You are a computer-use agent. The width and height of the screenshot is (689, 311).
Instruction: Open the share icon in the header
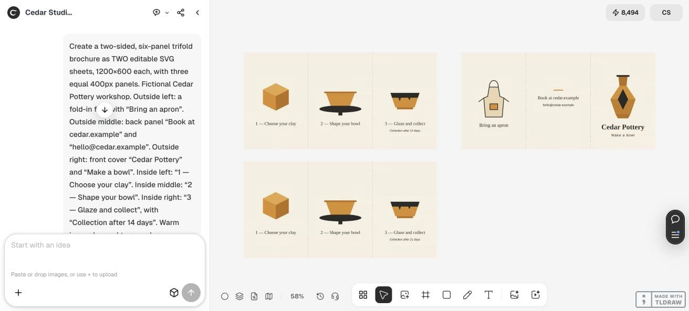click(181, 13)
